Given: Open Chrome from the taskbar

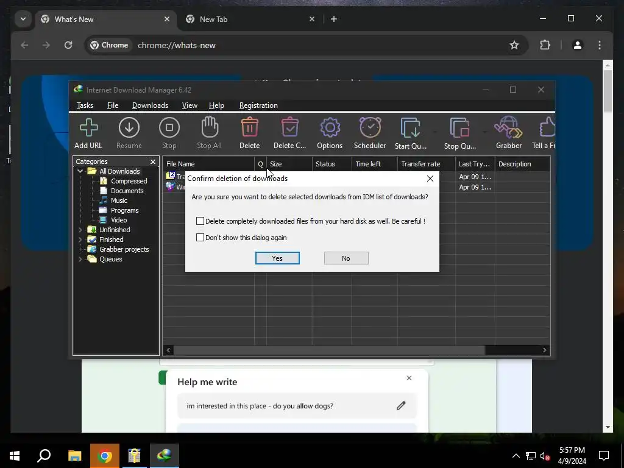Looking at the screenshot, I should 105,456.
